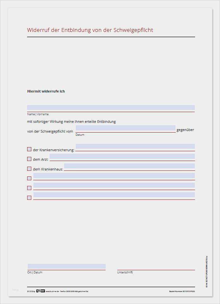Click the 'Name | Vorname' input field
This screenshot has height=304, width=220.
(x=111, y=108)
